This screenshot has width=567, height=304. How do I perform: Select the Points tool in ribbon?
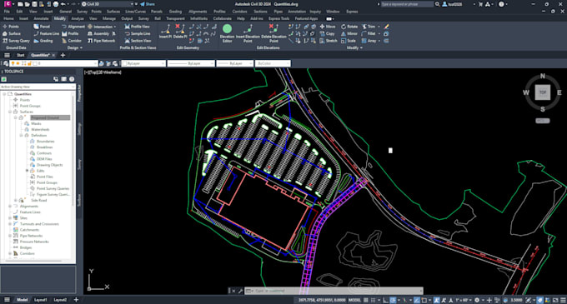tap(11, 27)
